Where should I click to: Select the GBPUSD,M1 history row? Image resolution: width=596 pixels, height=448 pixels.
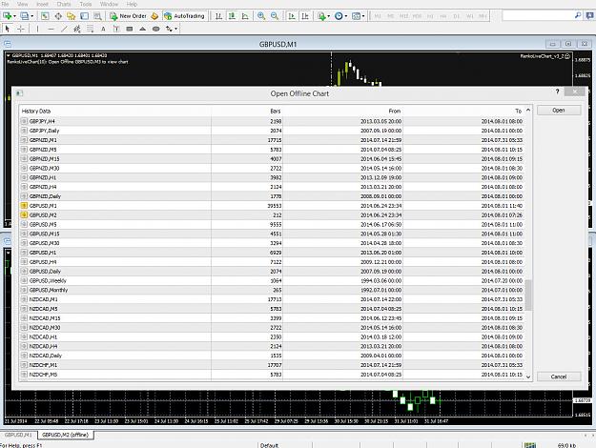(x=272, y=206)
